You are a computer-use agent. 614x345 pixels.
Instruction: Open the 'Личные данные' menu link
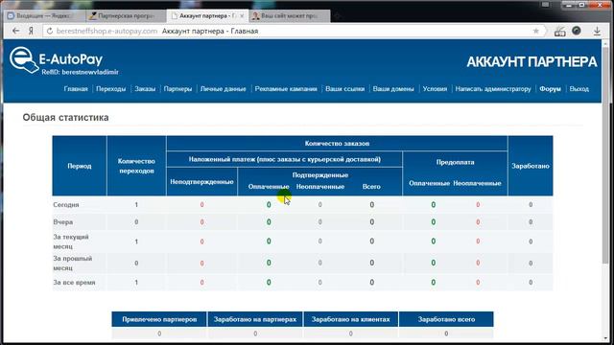[224, 89]
